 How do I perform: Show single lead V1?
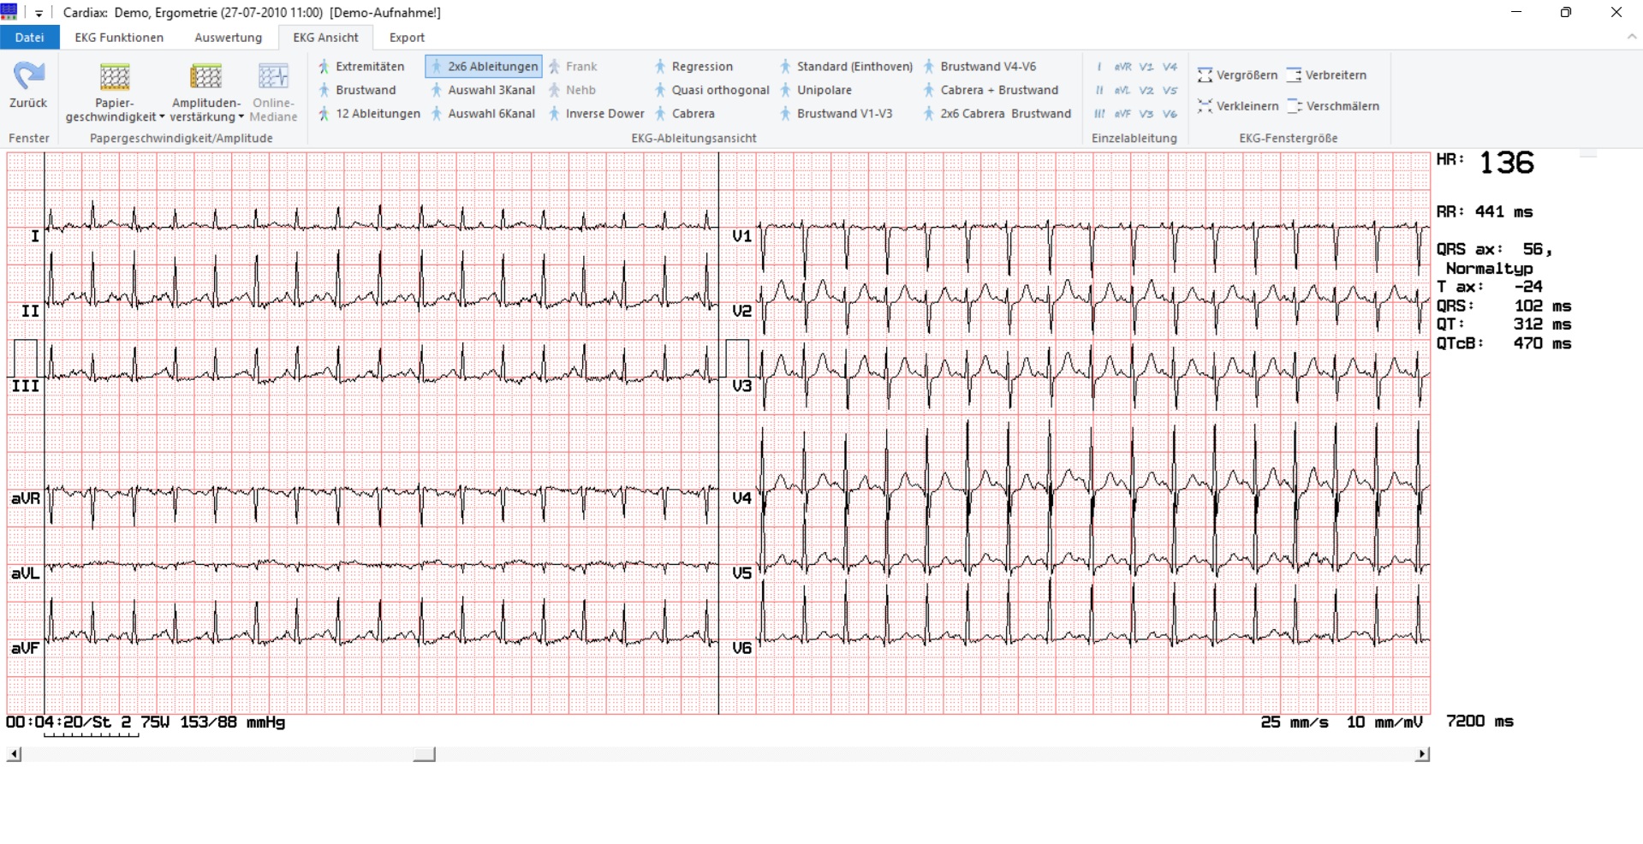tap(1146, 67)
